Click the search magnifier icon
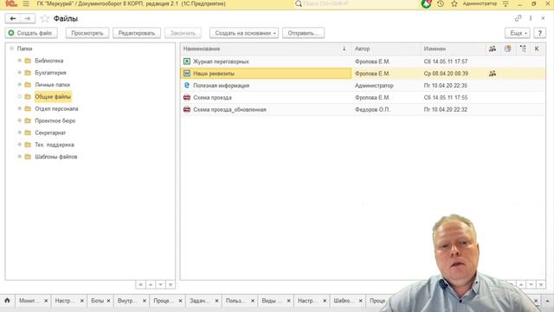This screenshot has height=312, width=554. [x=298, y=3]
